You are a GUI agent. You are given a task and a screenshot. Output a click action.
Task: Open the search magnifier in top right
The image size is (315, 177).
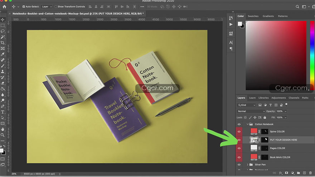(297, 7)
